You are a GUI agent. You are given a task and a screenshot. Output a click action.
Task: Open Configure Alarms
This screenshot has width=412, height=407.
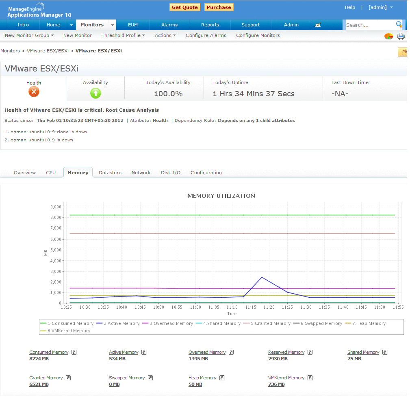point(206,35)
